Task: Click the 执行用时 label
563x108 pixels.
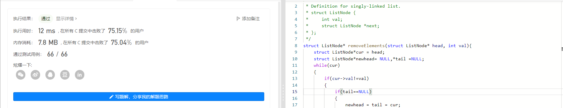Action: tap(23, 31)
